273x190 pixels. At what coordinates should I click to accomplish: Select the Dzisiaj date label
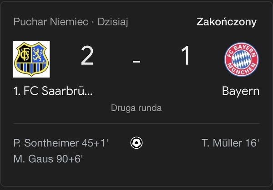[113, 22]
